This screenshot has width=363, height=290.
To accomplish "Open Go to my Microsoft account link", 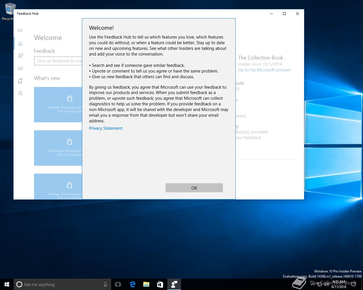I will point(264,70).
